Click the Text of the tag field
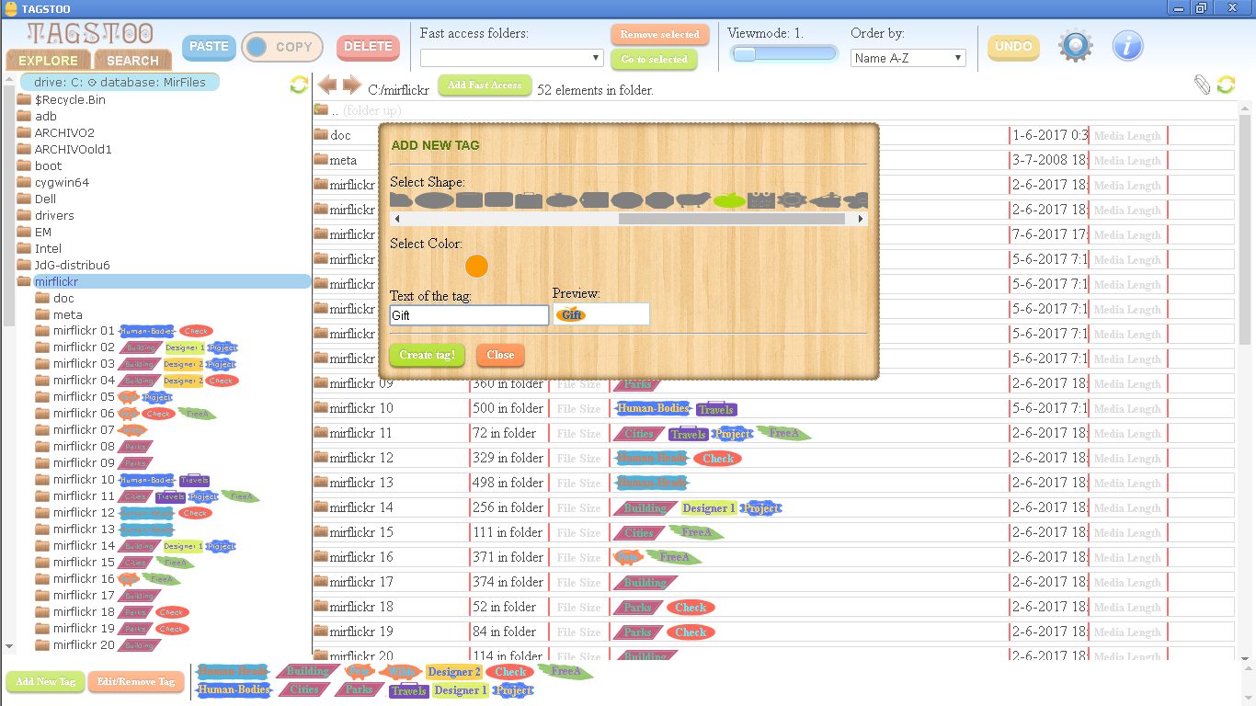This screenshot has height=706, width=1256. (469, 315)
